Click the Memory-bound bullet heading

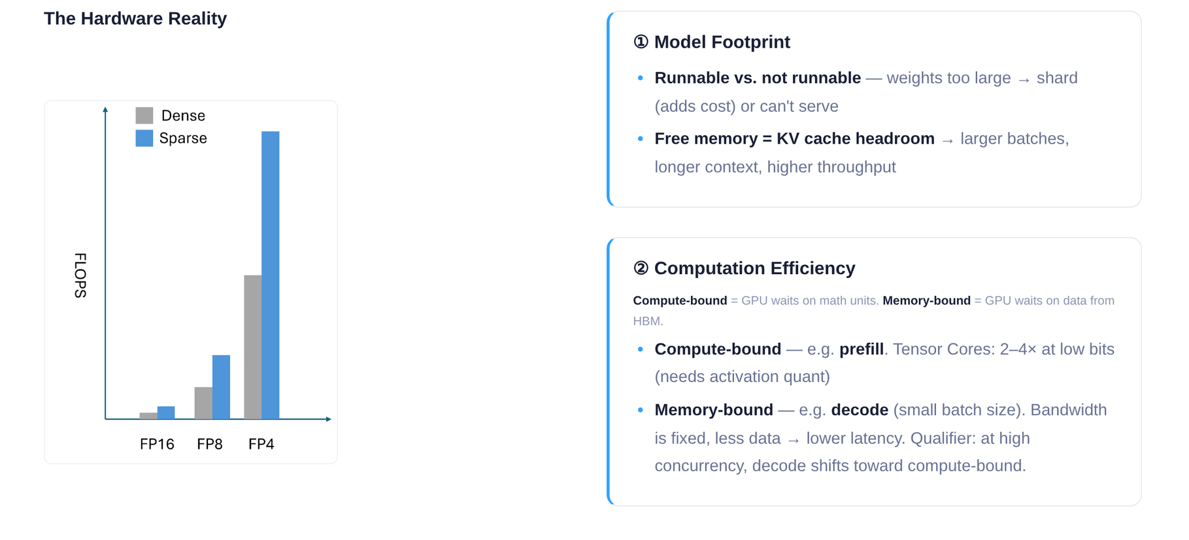click(714, 410)
